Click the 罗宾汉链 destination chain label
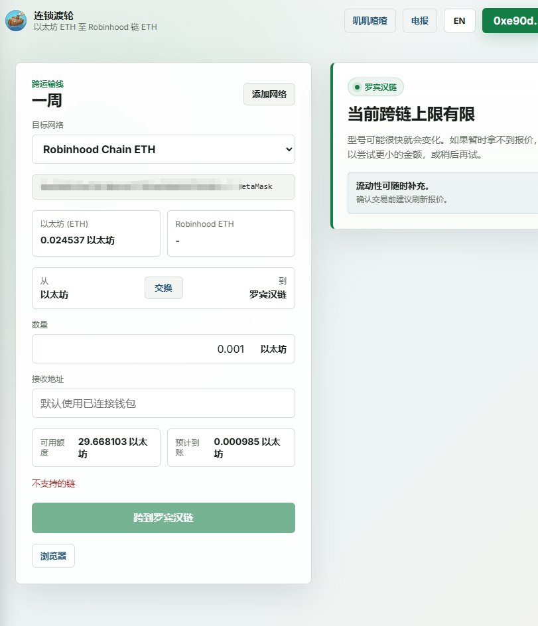This screenshot has height=626, width=538. 267,294
